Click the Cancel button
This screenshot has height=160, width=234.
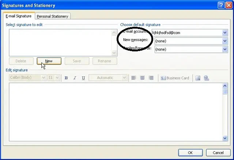point(218,153)
